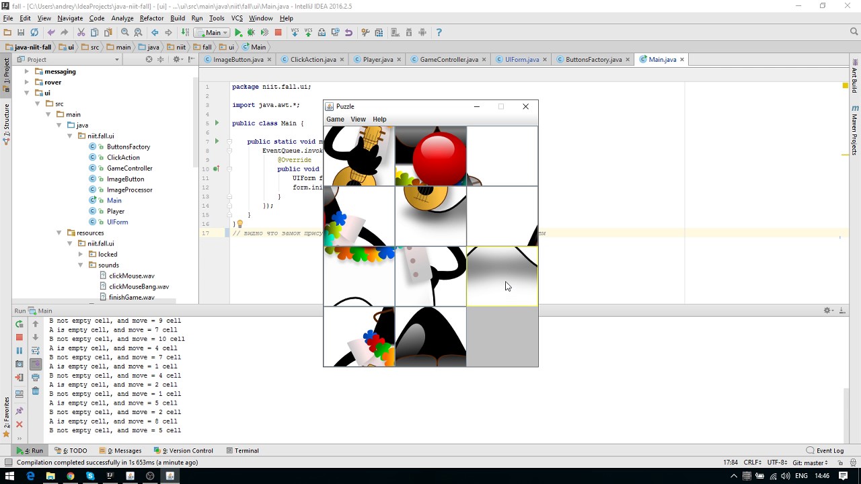Close Run tab with the red X icon
Image resolution: width=861 pixels, height=484 pixels.
[20, 424]
